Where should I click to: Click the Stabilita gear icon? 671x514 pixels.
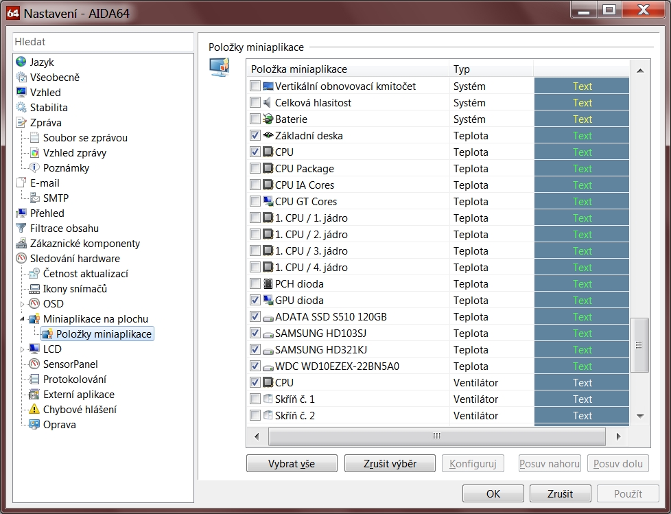click(21, 107)
